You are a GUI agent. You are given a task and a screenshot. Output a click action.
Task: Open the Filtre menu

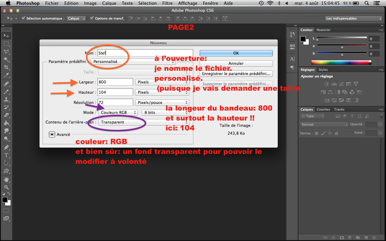tap(167, 3)
